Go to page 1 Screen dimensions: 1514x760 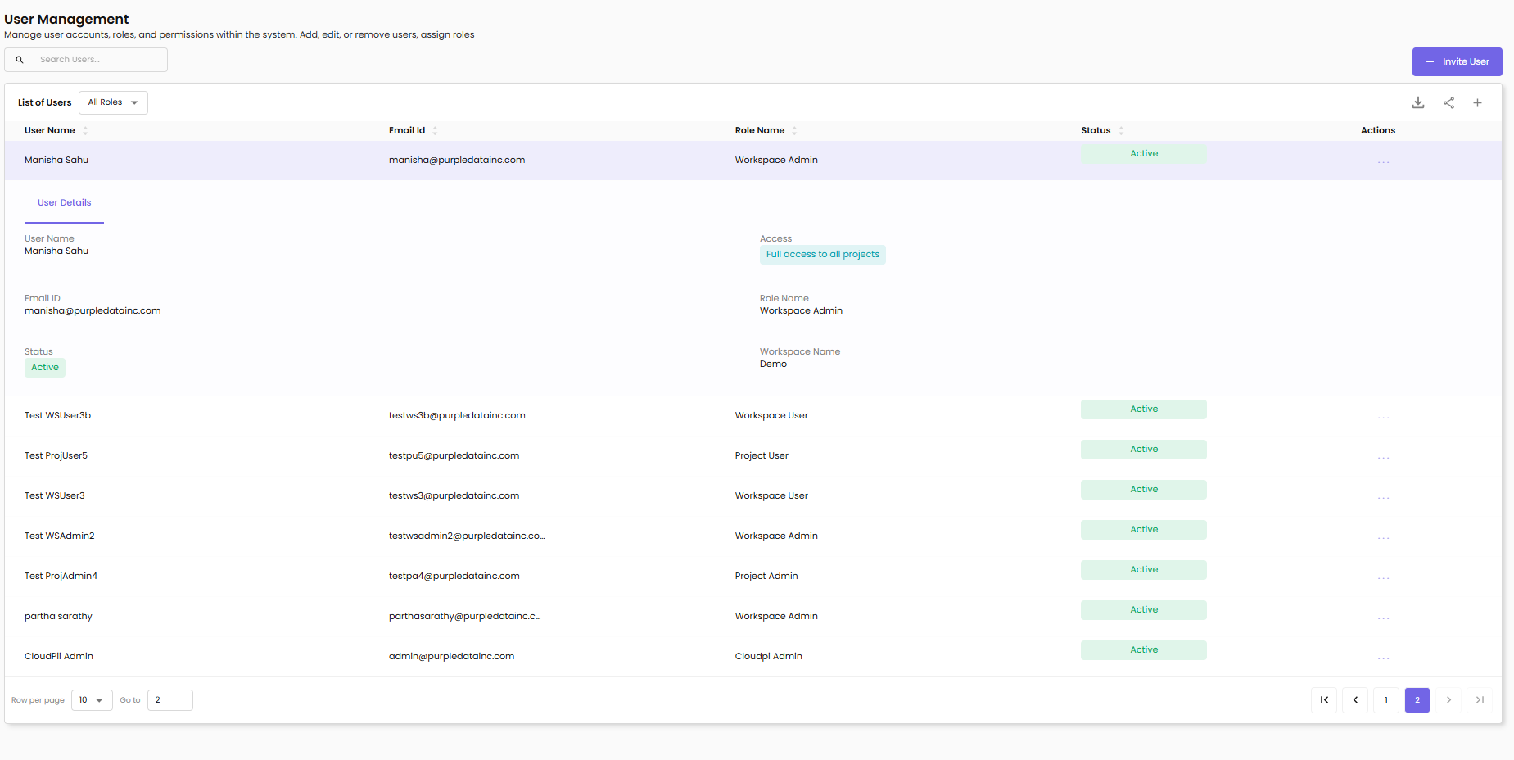(1386, 700)
